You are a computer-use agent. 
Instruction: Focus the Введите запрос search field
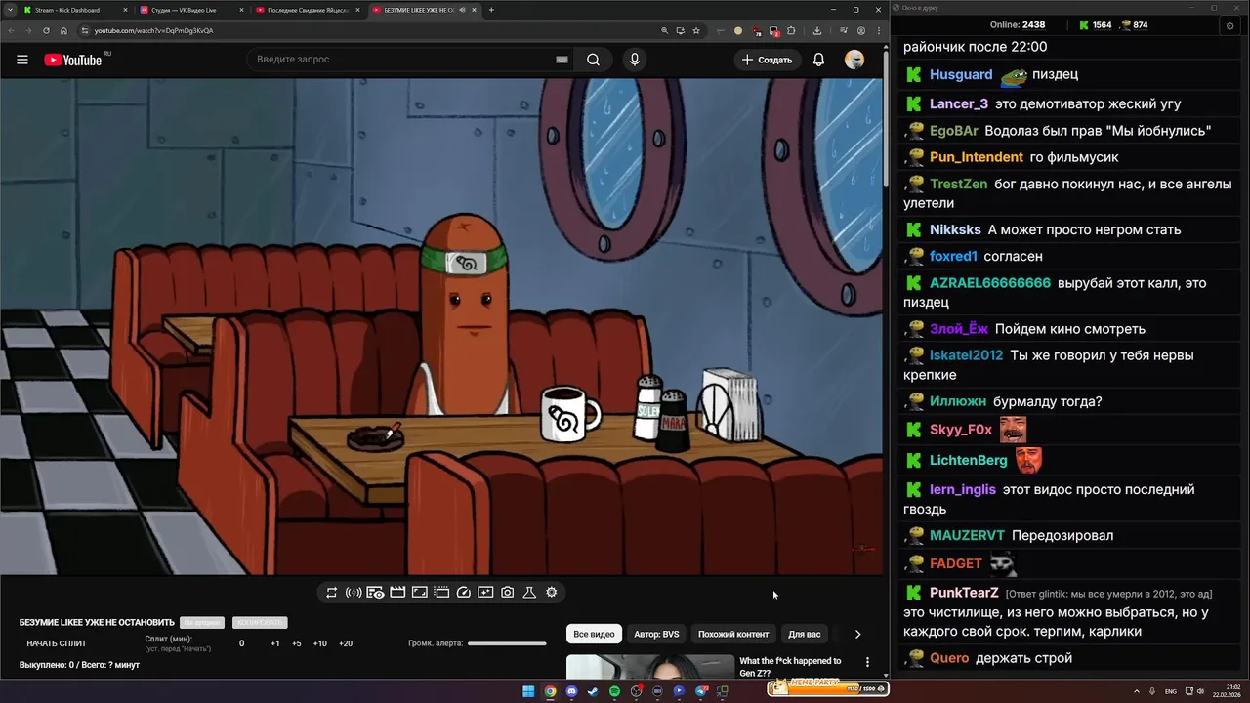click(400, 60)
